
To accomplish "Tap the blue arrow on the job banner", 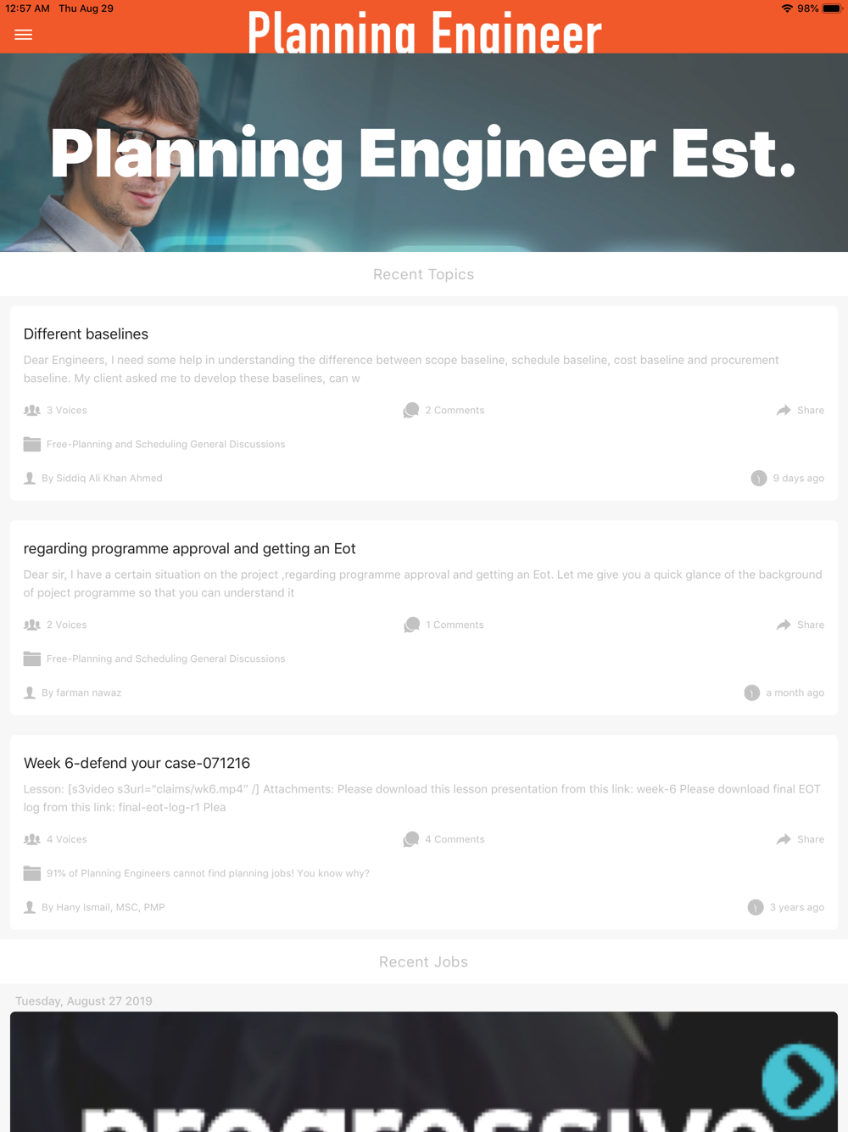I will (x=799, y=1080).
